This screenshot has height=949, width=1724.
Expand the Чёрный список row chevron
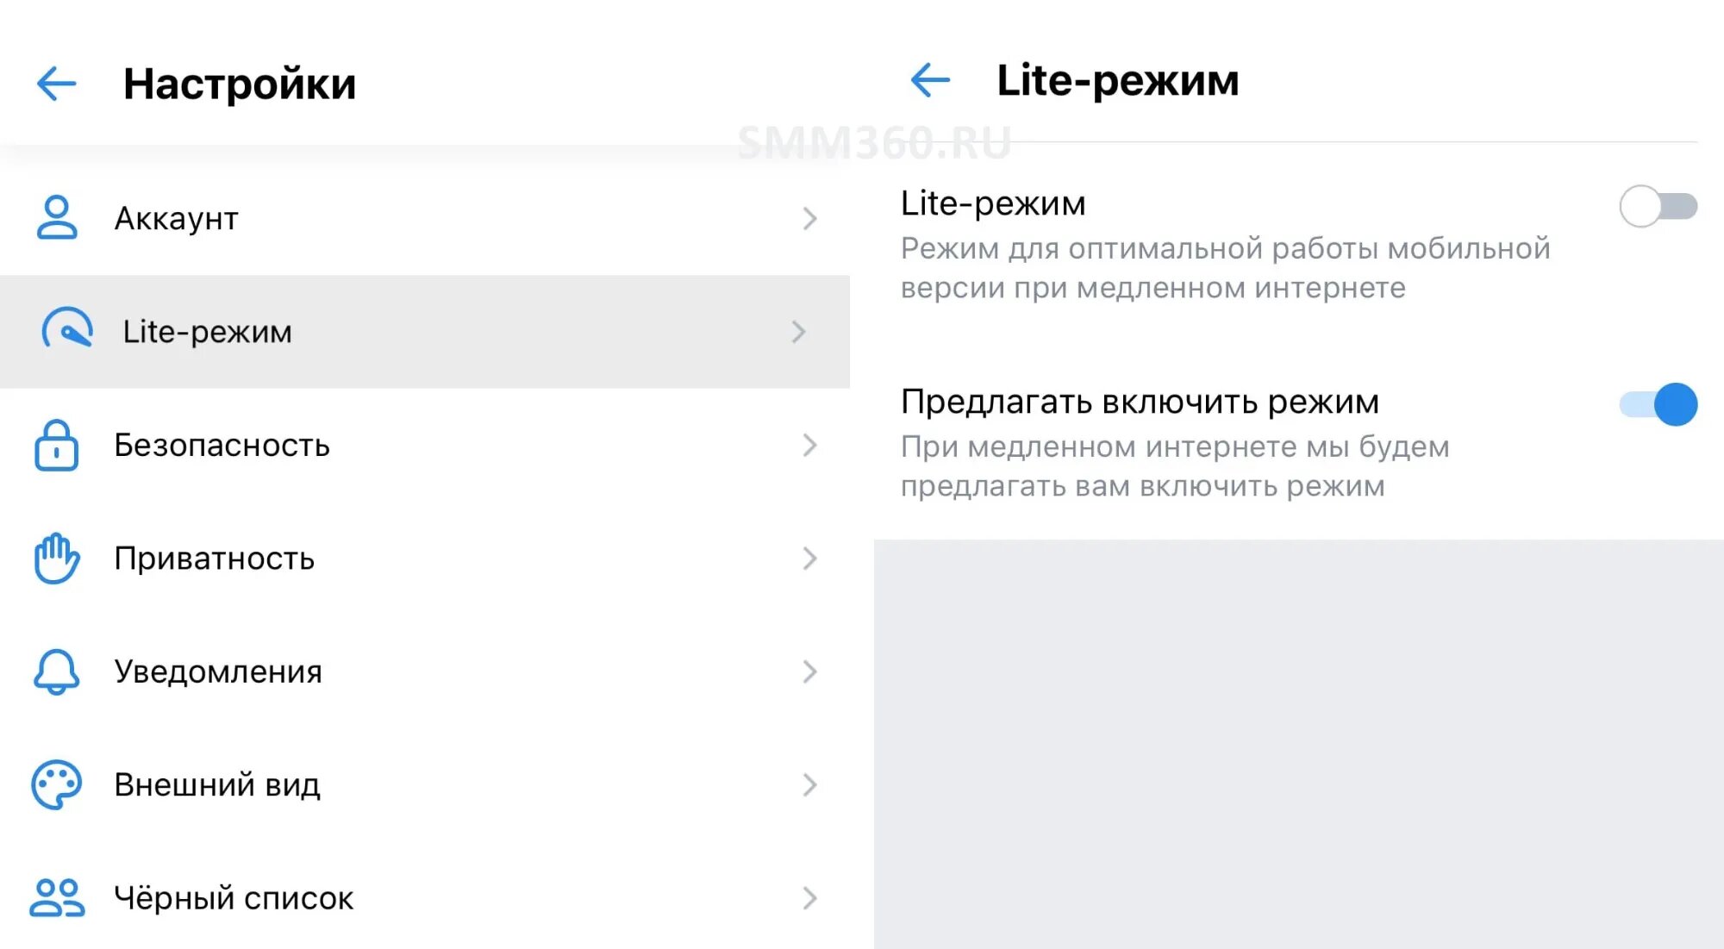click(809, 898)
